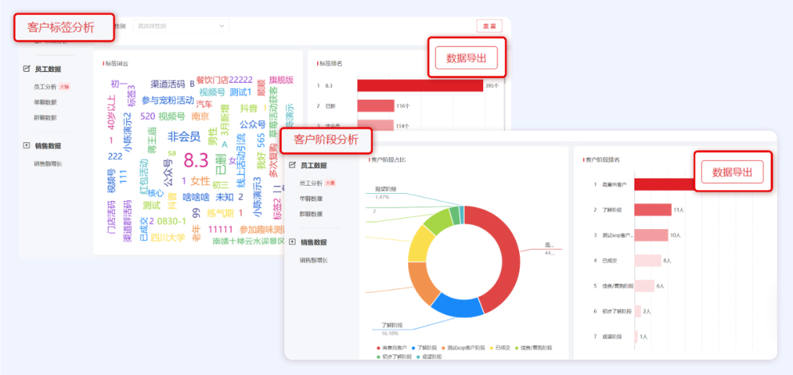This screenshot has width=793, height=375.
Task: Select 员工分析 in the tag analysis sidebar
Action: point(45,87)
